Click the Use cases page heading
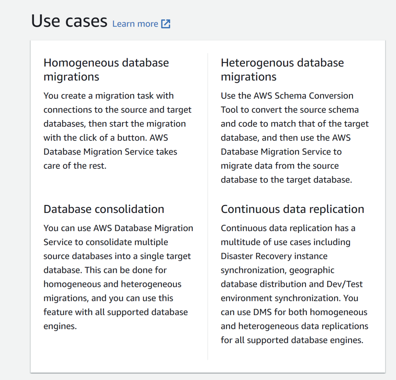The width and height of the screenshot is (396, 380). (x=69, y=21)
